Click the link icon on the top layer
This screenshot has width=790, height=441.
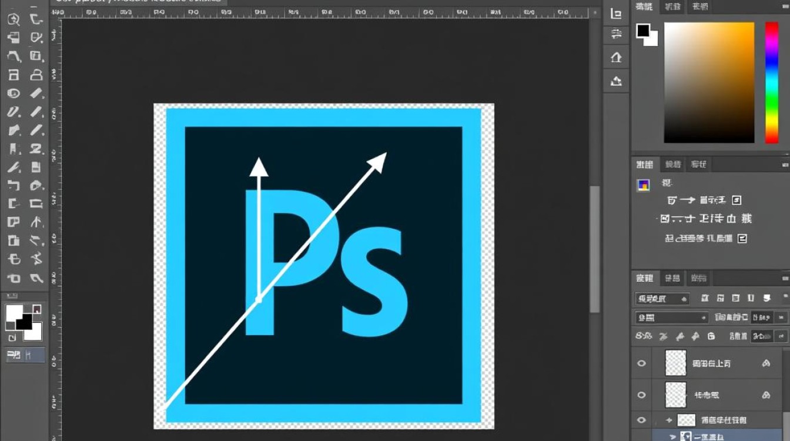766,363
